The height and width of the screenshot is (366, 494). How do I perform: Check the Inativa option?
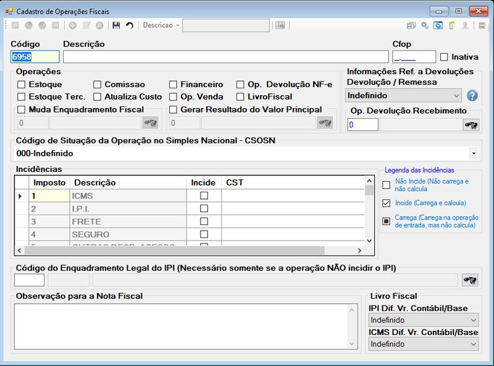coord(444,57)
